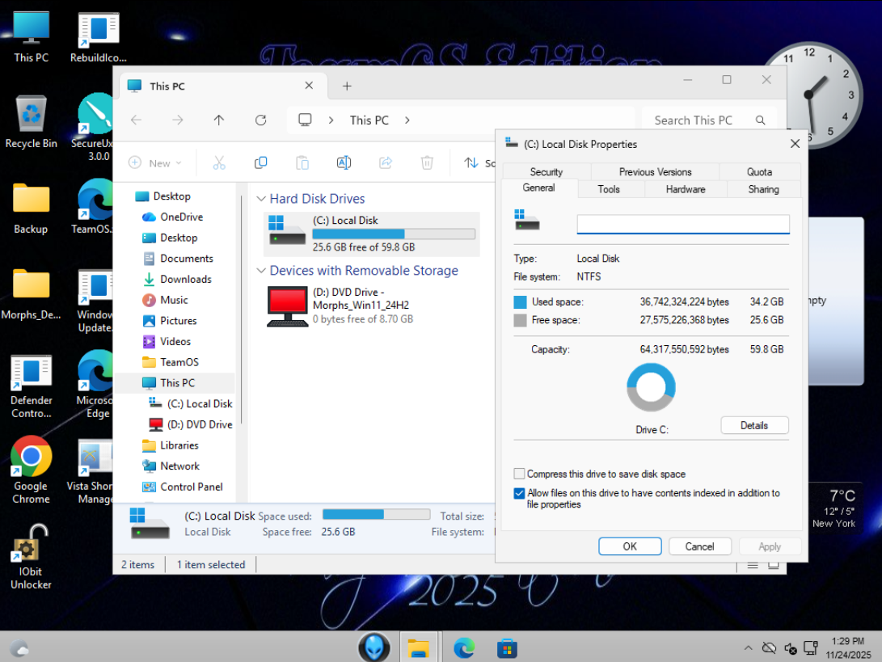Uncheck Allow files to have contents indexed
Viewport: 882px width, 662px height.
click(x=519, y=493)
